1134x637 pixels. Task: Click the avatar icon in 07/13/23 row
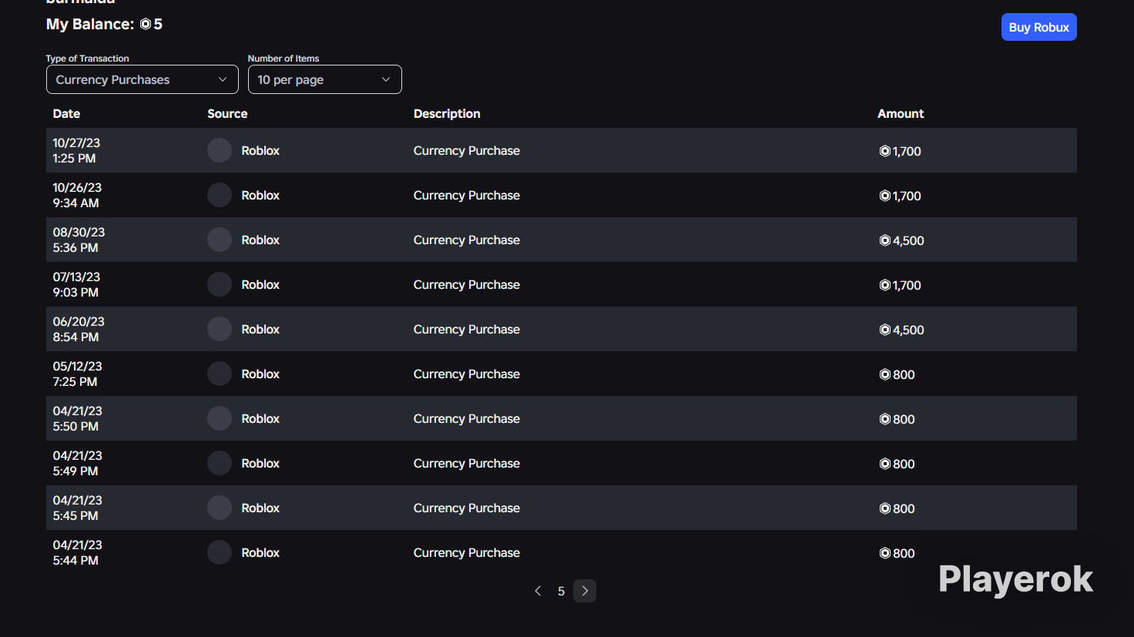[220, 284]
